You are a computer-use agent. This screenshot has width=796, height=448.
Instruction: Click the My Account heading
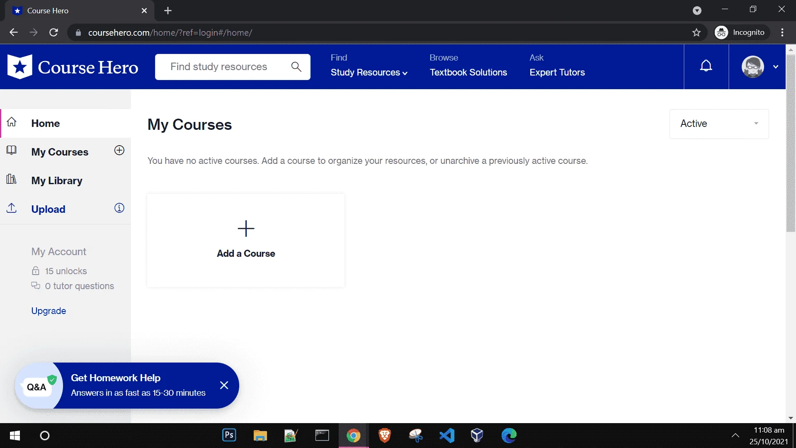tap(59, 251)
